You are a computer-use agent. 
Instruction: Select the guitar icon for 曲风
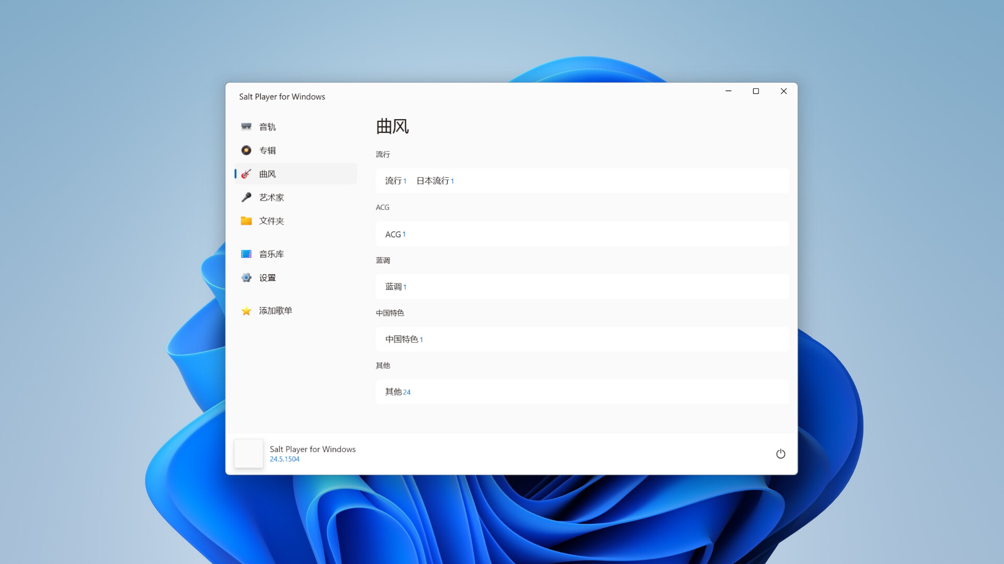(246, 173)
